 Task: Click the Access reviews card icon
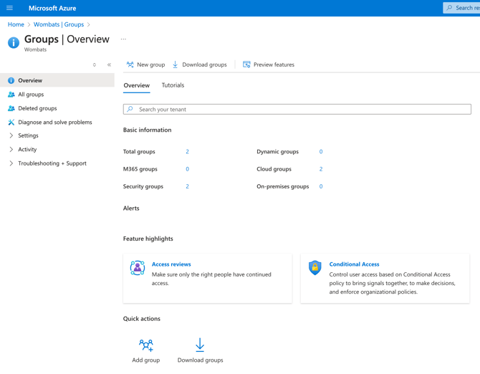point(138,268)
